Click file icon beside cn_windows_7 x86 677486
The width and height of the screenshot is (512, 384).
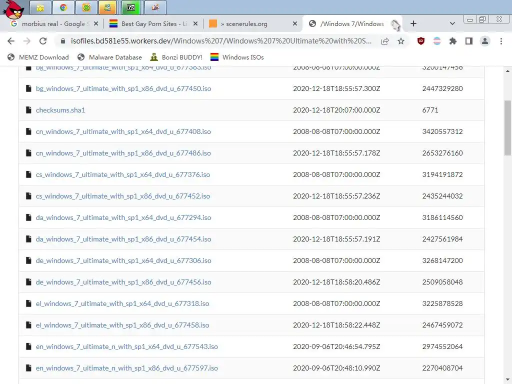click(28, 153)
